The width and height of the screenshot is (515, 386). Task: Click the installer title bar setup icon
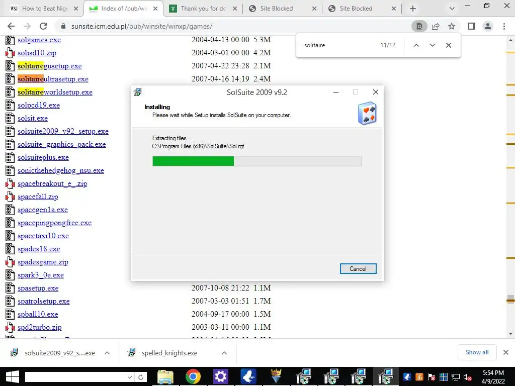pos(138,92)
